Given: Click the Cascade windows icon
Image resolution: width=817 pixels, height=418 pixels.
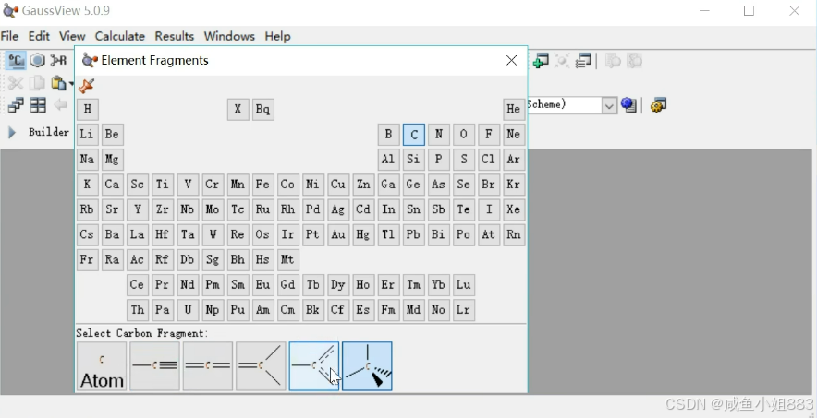Looking at the screenshot, I should 16,105.
